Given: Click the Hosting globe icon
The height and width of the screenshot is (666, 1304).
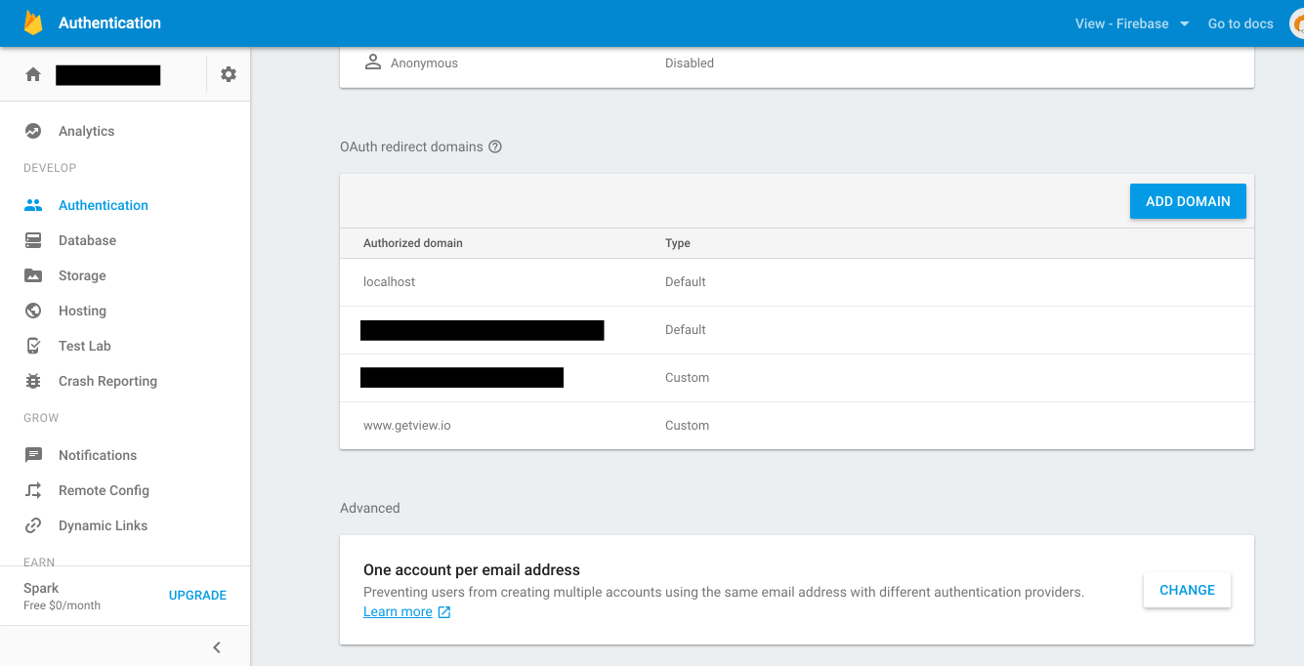Looking at the screenshot, I should pos(33,311).
